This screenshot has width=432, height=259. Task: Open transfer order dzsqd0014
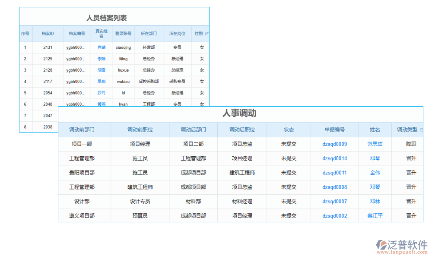(334, 158)
